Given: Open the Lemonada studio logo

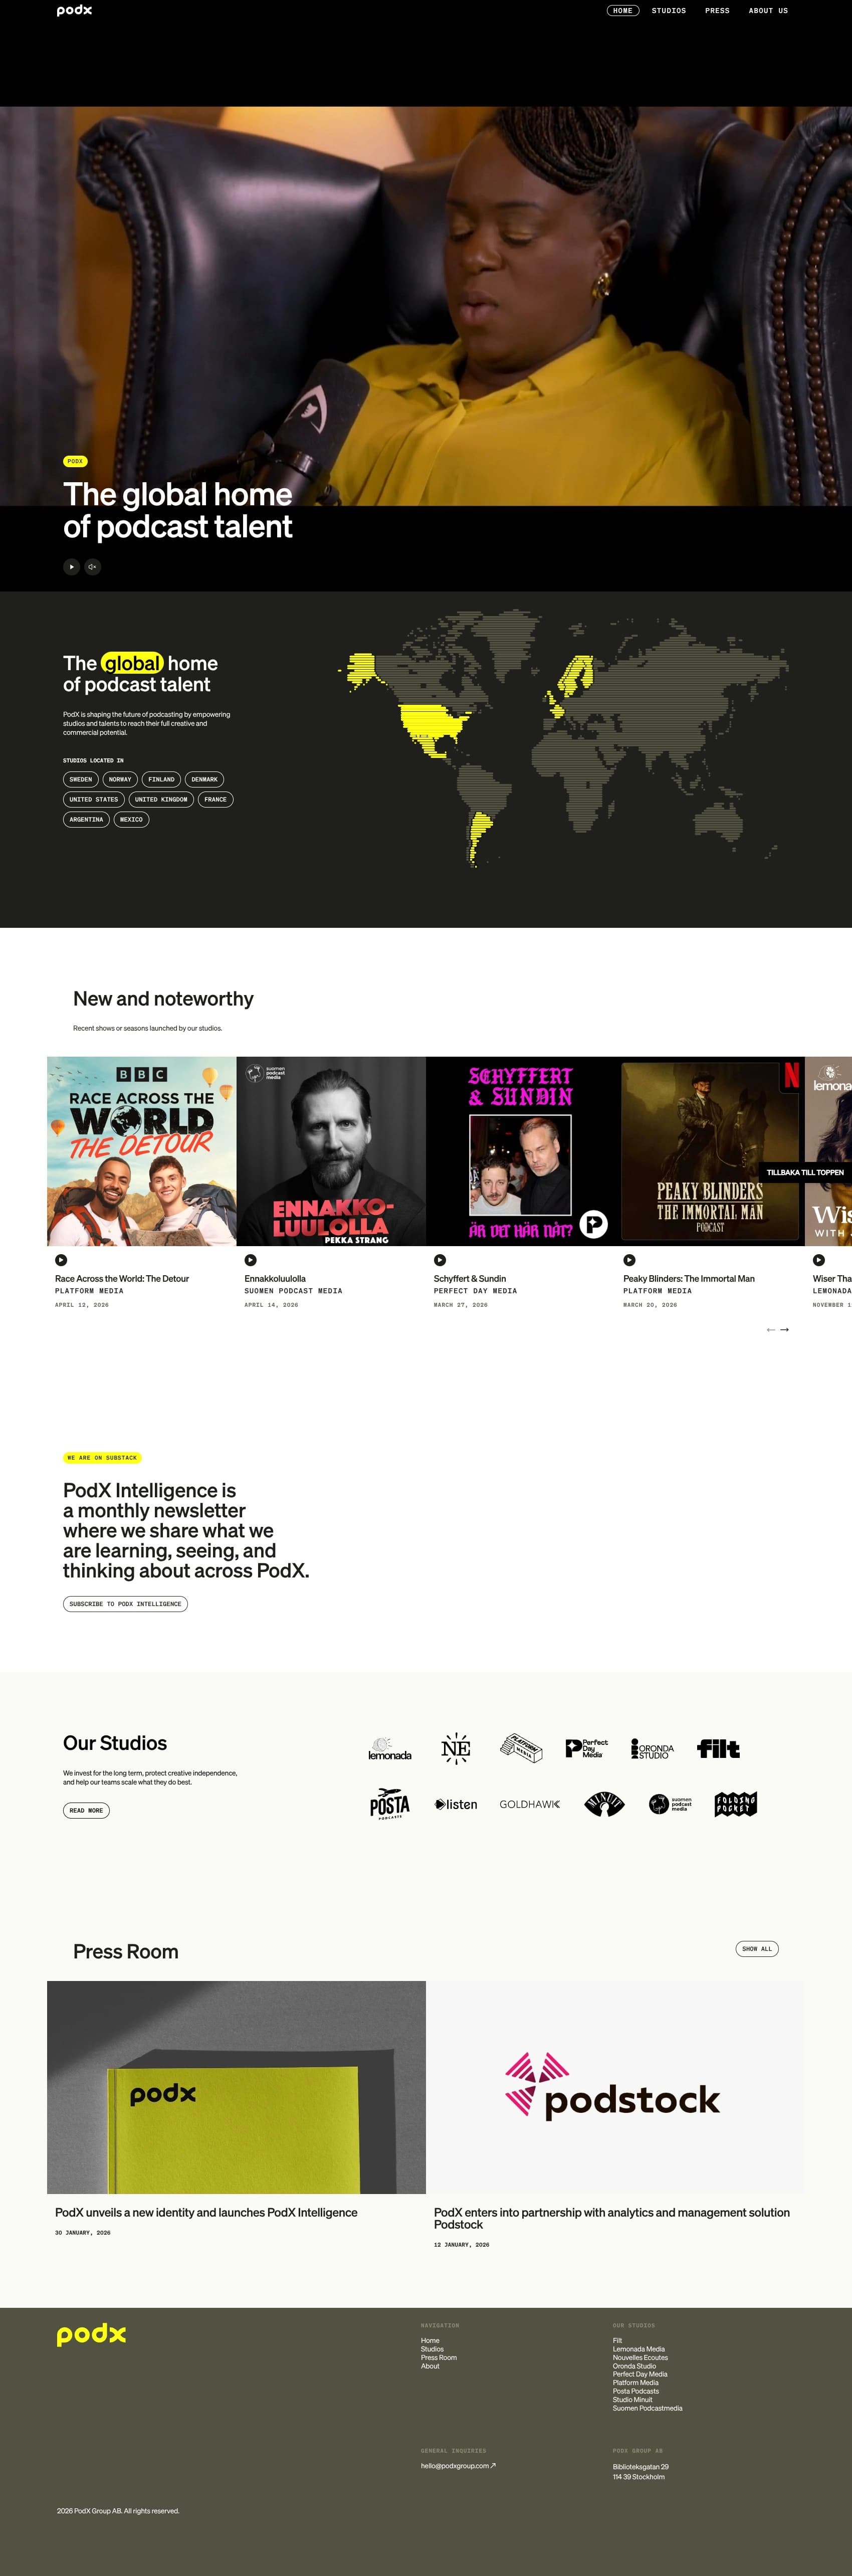Looking at the screenshot, I should point(390,1749).
